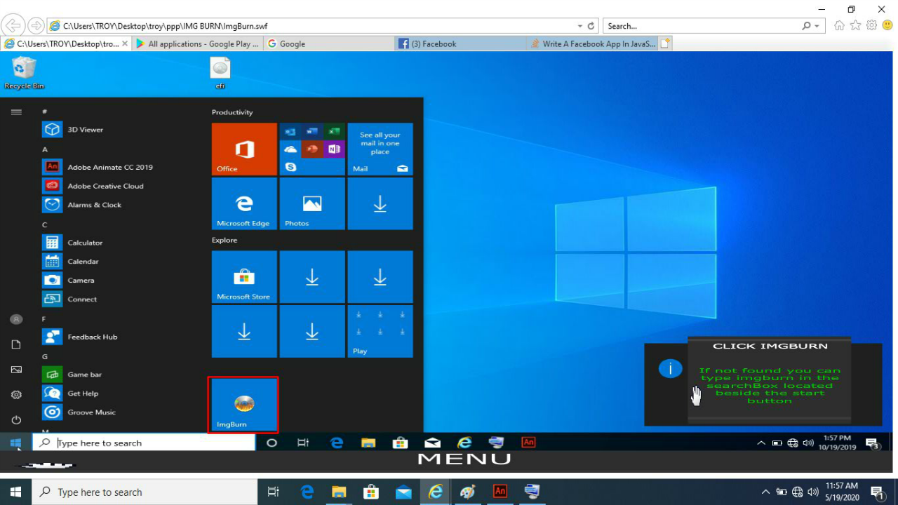
Task: Expand the Start menu hamburger navigation
Action: (x=16, y=112)
